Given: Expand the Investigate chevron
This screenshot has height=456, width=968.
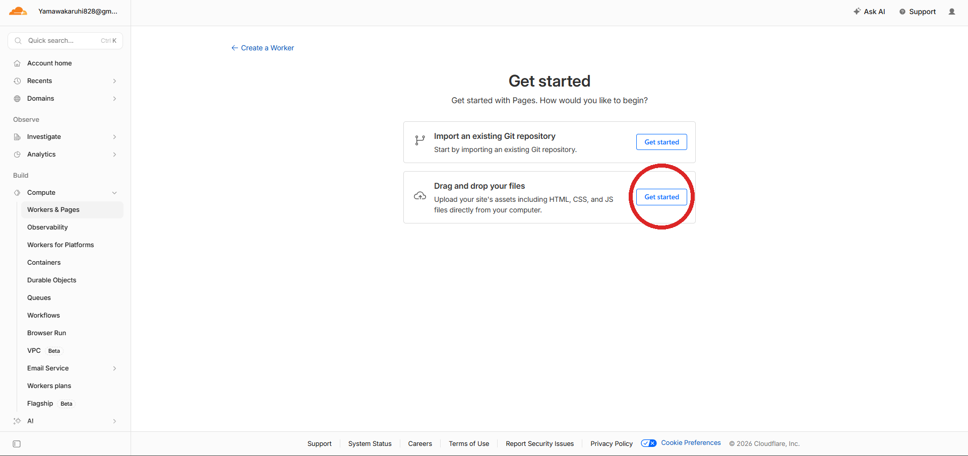Looking at the screenshot, I should pyautogui.click(x=114, y=137).
